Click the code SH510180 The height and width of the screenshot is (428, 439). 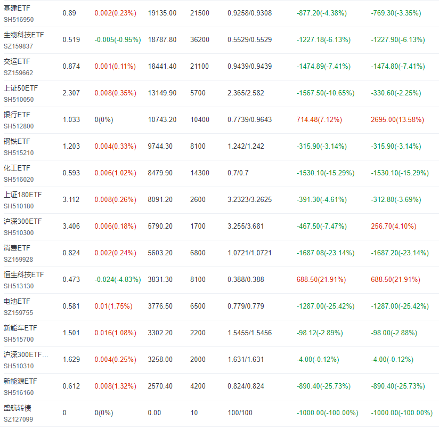pos(19,206)
